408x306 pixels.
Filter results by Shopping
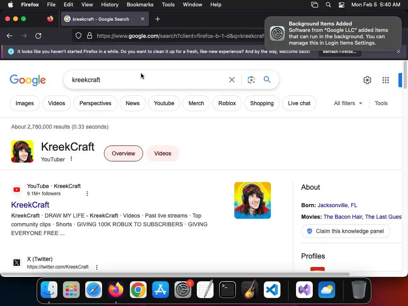262,103
